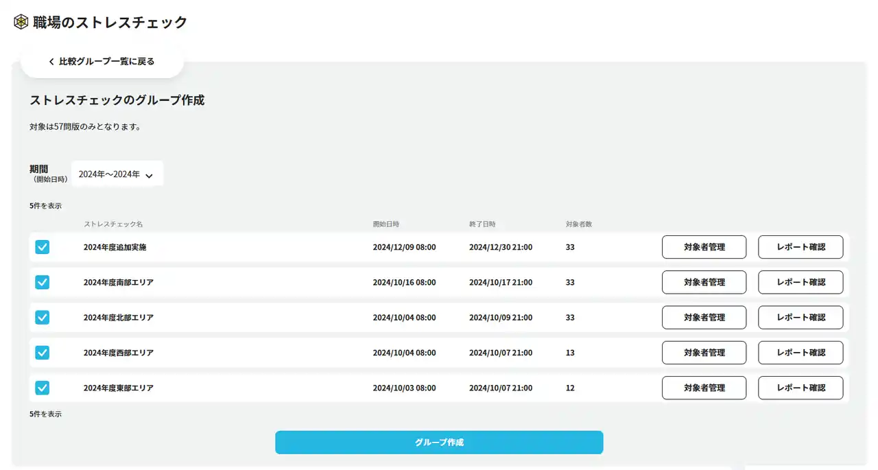This screenshot has height=470, width=878.
Task: Select the row name 2024年度西部エリア
Action: pyautogui.click(x=119, y=353)
